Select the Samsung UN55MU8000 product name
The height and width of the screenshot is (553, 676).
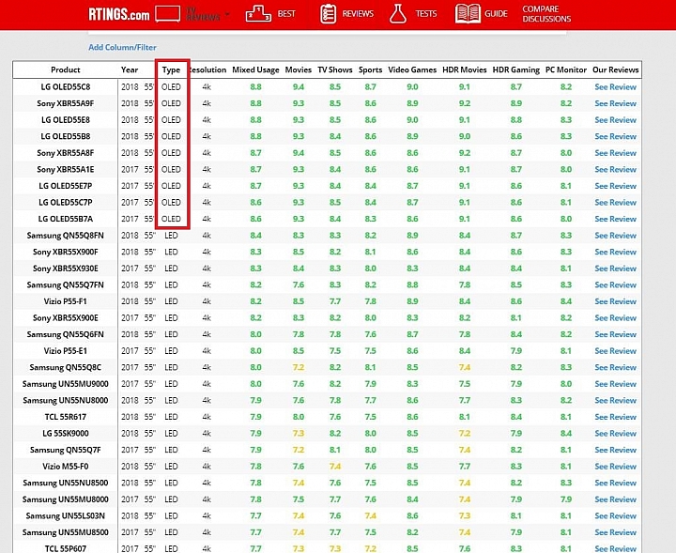click(66, 499)
